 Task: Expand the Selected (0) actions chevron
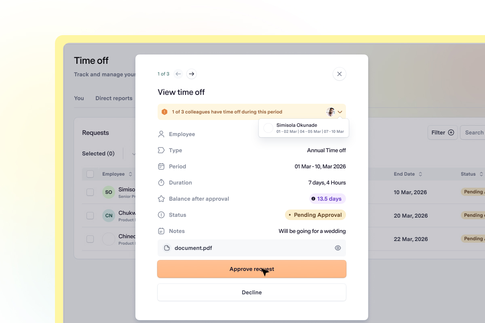[x=133, y=153]
